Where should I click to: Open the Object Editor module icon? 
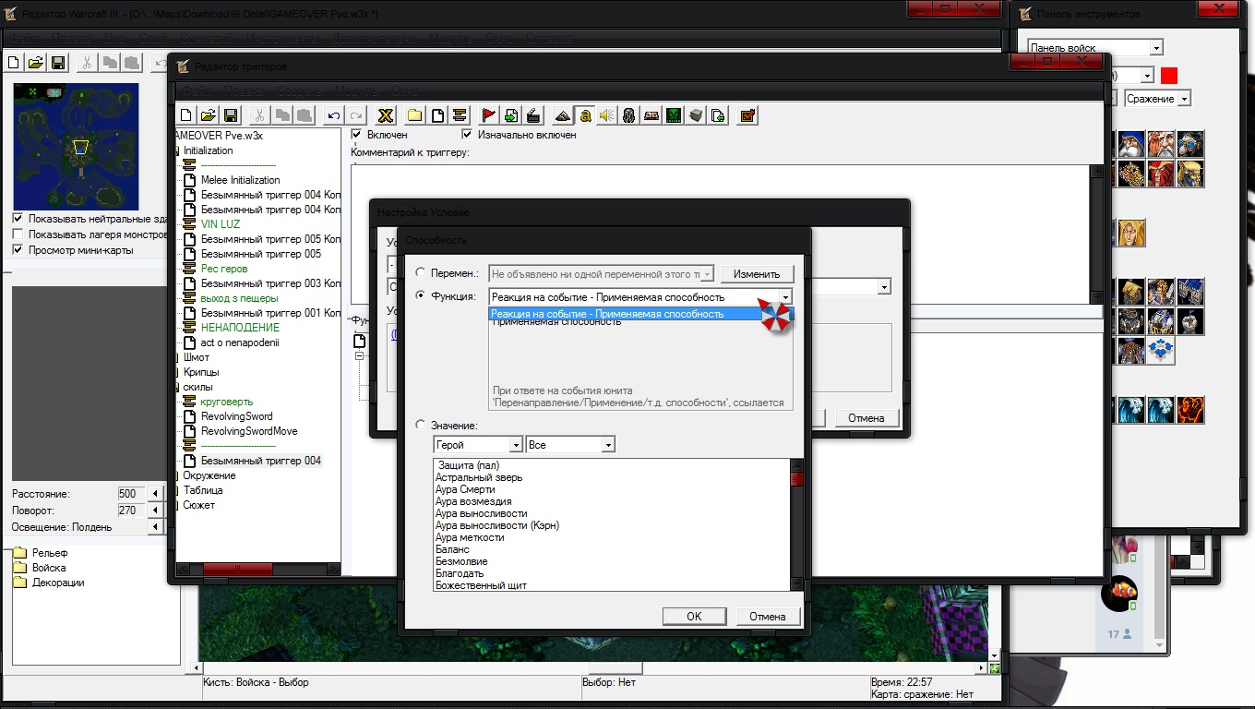tap(629, 115)
